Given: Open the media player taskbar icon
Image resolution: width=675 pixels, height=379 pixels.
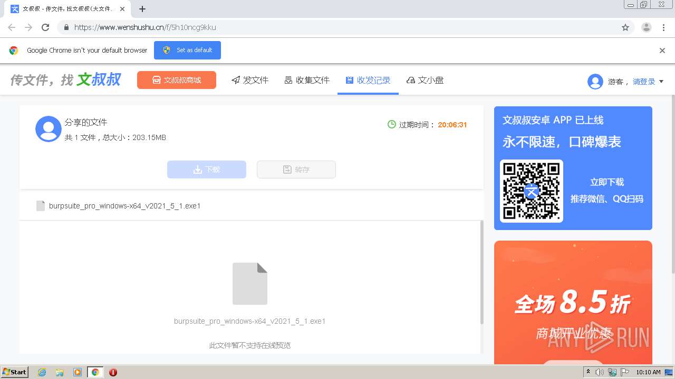Looking at the screenshot, I should 78,372.
